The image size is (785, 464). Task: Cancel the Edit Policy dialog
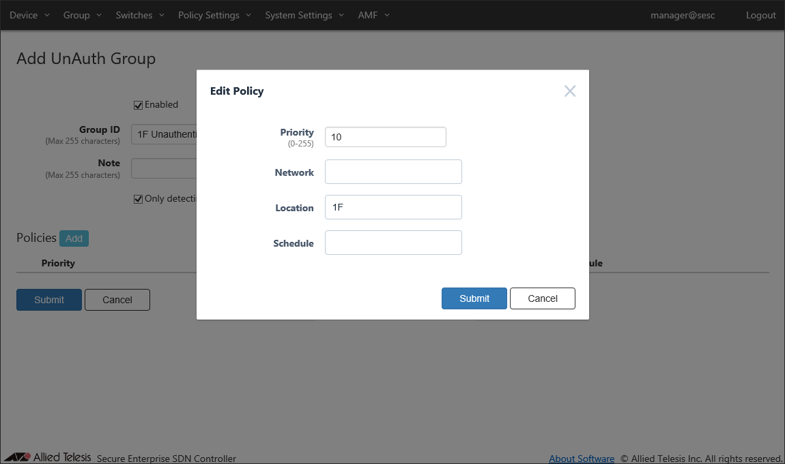[543, 298]
